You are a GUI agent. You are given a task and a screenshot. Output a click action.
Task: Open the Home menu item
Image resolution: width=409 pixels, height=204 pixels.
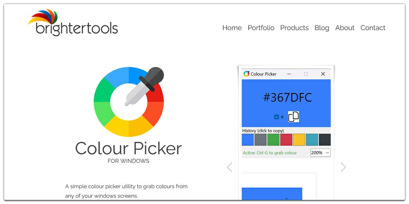[x=232, y=28]
